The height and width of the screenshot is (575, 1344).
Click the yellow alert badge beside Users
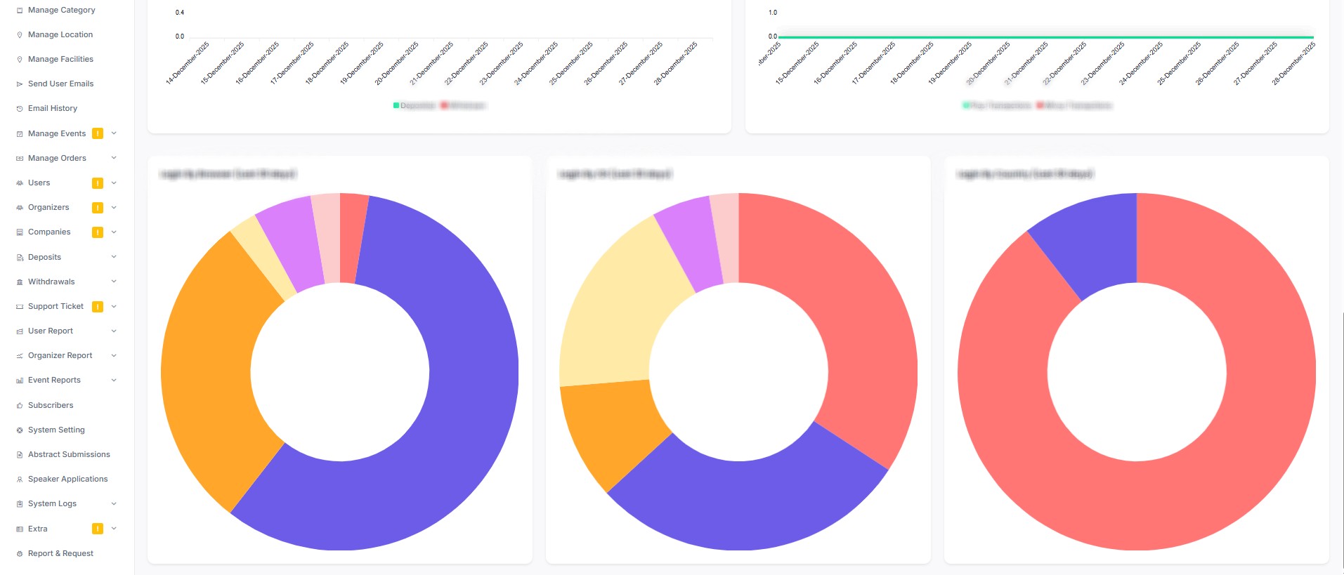[98, 183]
